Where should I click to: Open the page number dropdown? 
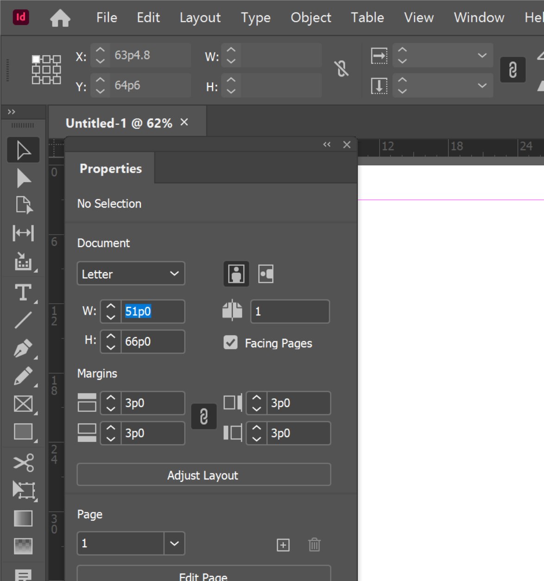coord(175,543)
